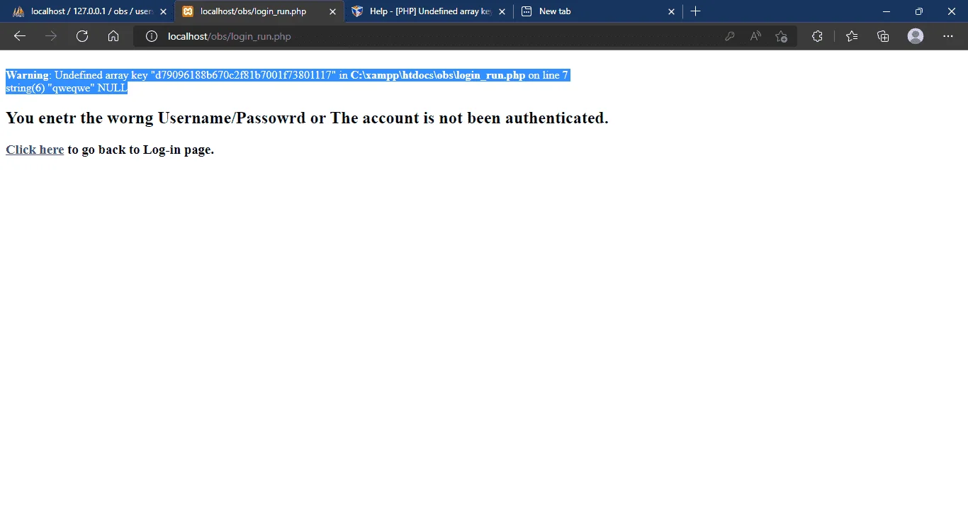Minimize the browser window

(x=887, y=11)
